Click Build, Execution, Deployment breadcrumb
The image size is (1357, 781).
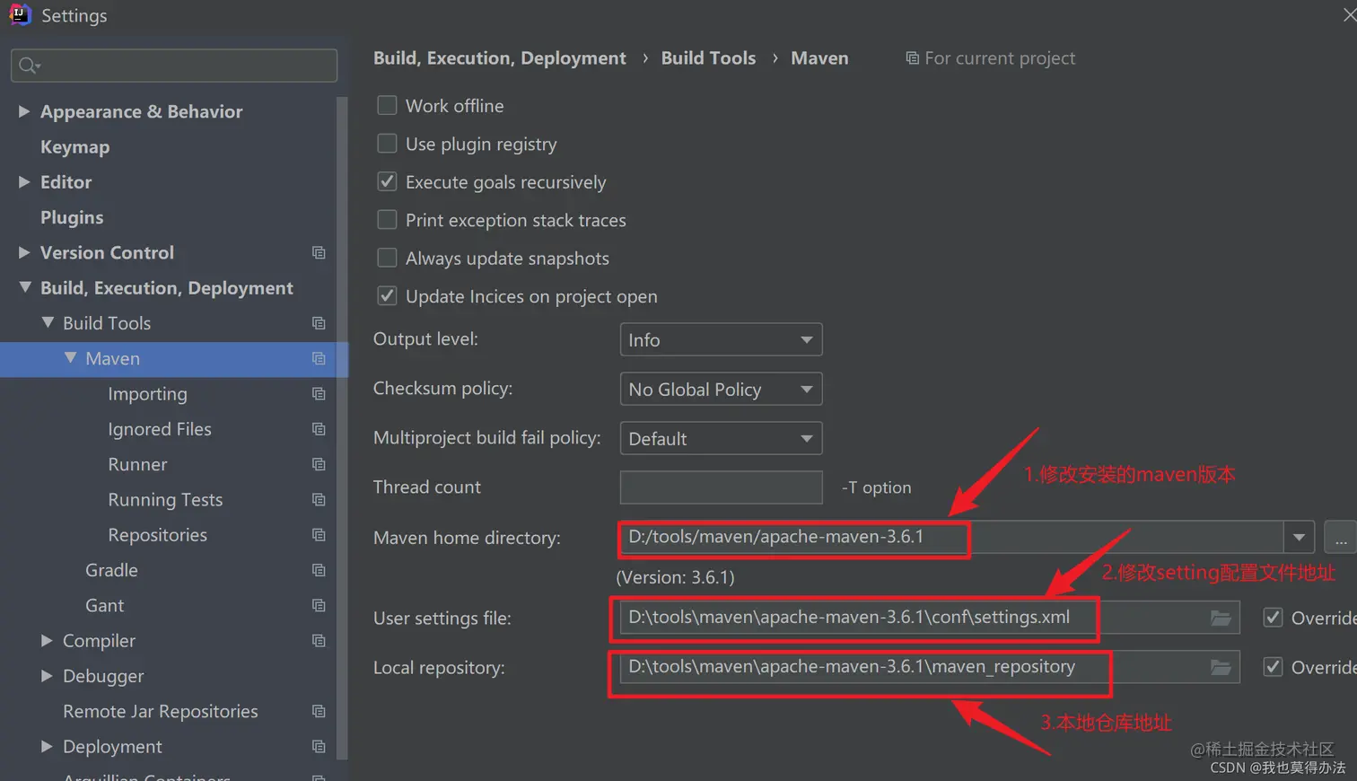pyautogui.click(x=500, y=58)
